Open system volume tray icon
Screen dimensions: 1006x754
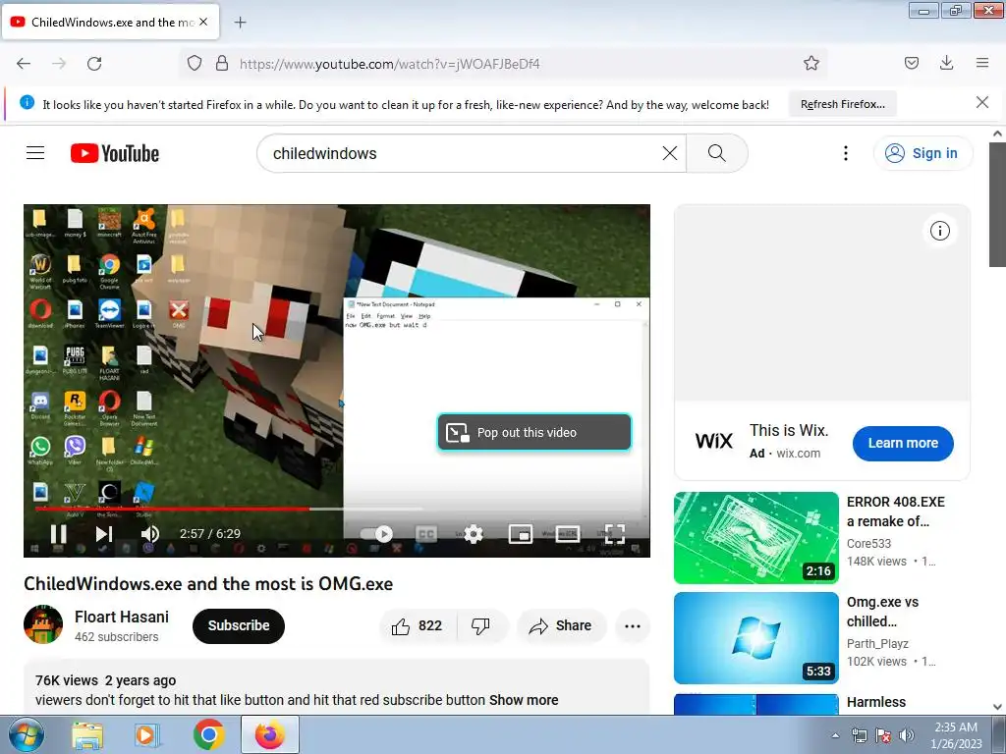[x=906, y=735]
